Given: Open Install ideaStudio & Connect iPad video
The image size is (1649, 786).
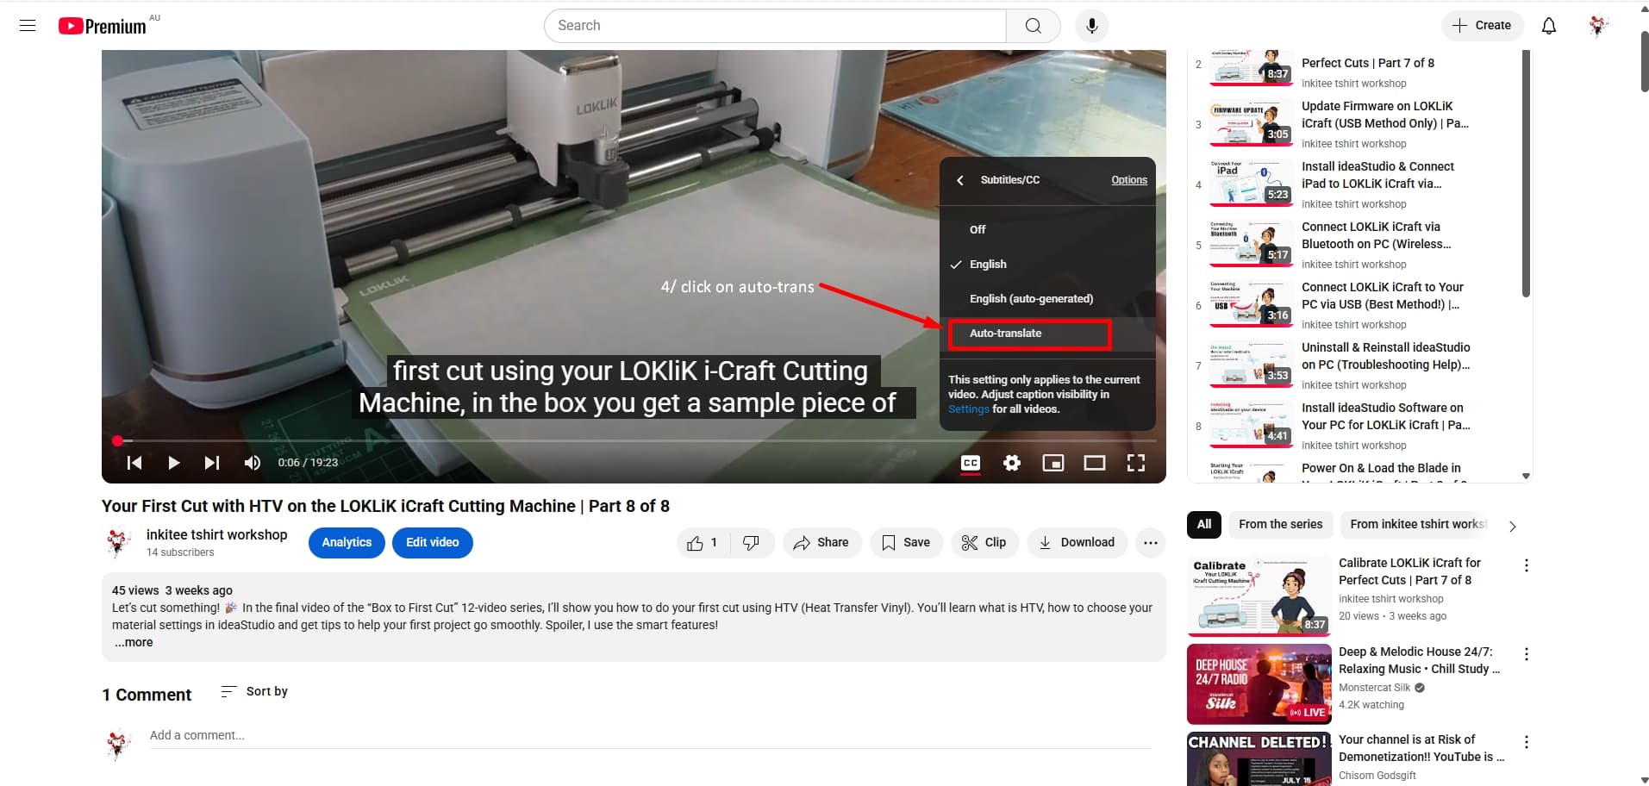Looking at the screenshot, I should pos(1377,175).
